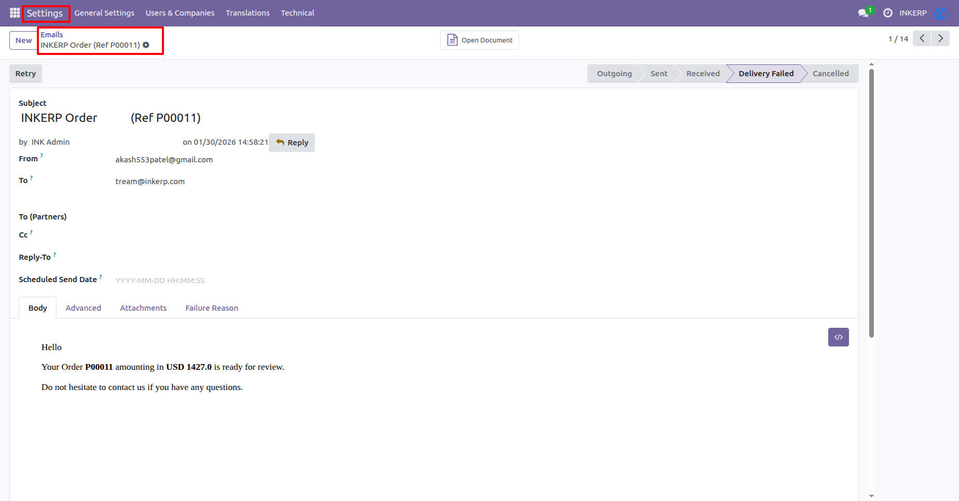
Task: Select the Body tab
Action: point(38,308)
